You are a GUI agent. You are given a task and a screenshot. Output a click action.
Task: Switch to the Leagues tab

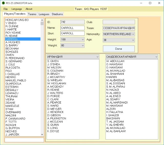(44, 14)
